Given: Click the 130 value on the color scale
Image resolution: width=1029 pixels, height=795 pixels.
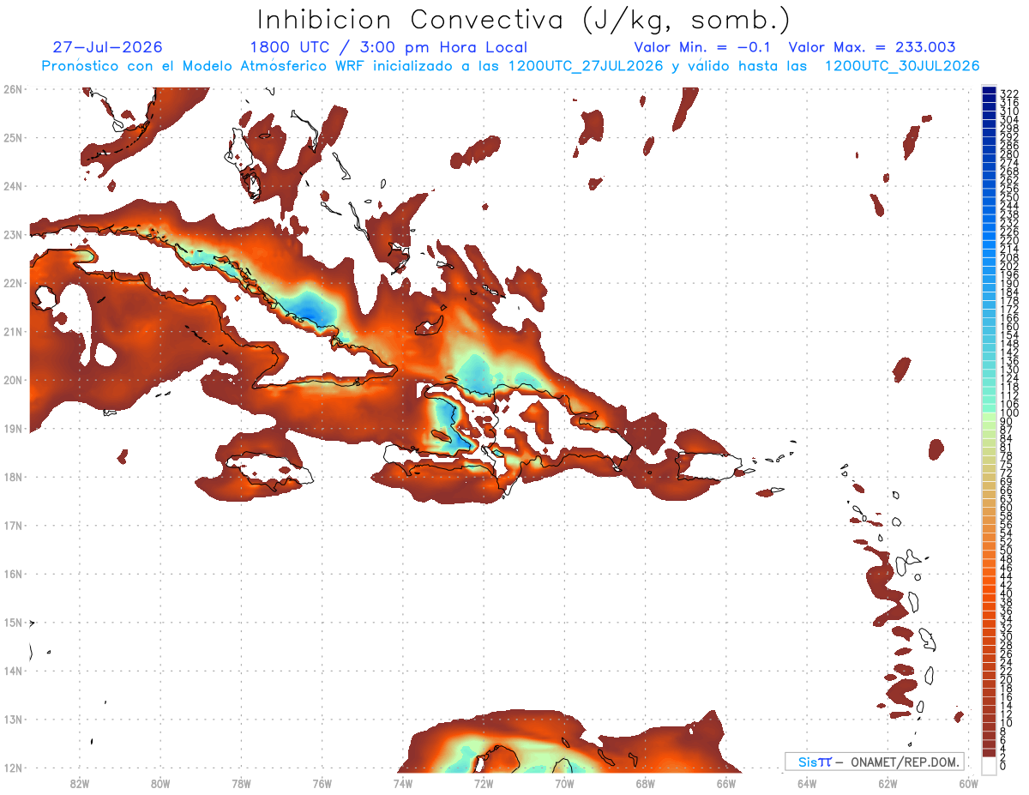Looking at the screenshot, I should tap(1009, 370).
